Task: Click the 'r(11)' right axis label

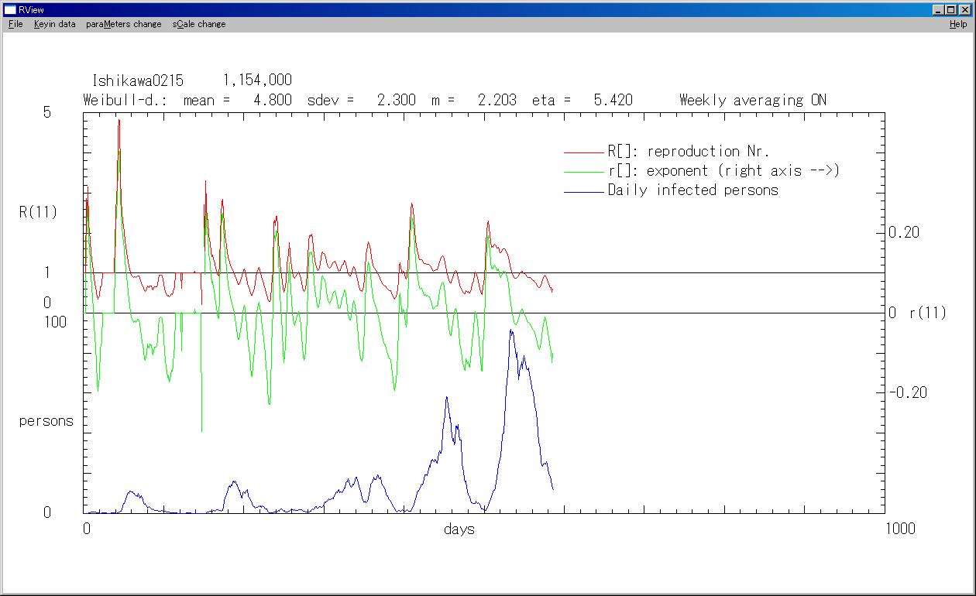Action: [928, 313]
